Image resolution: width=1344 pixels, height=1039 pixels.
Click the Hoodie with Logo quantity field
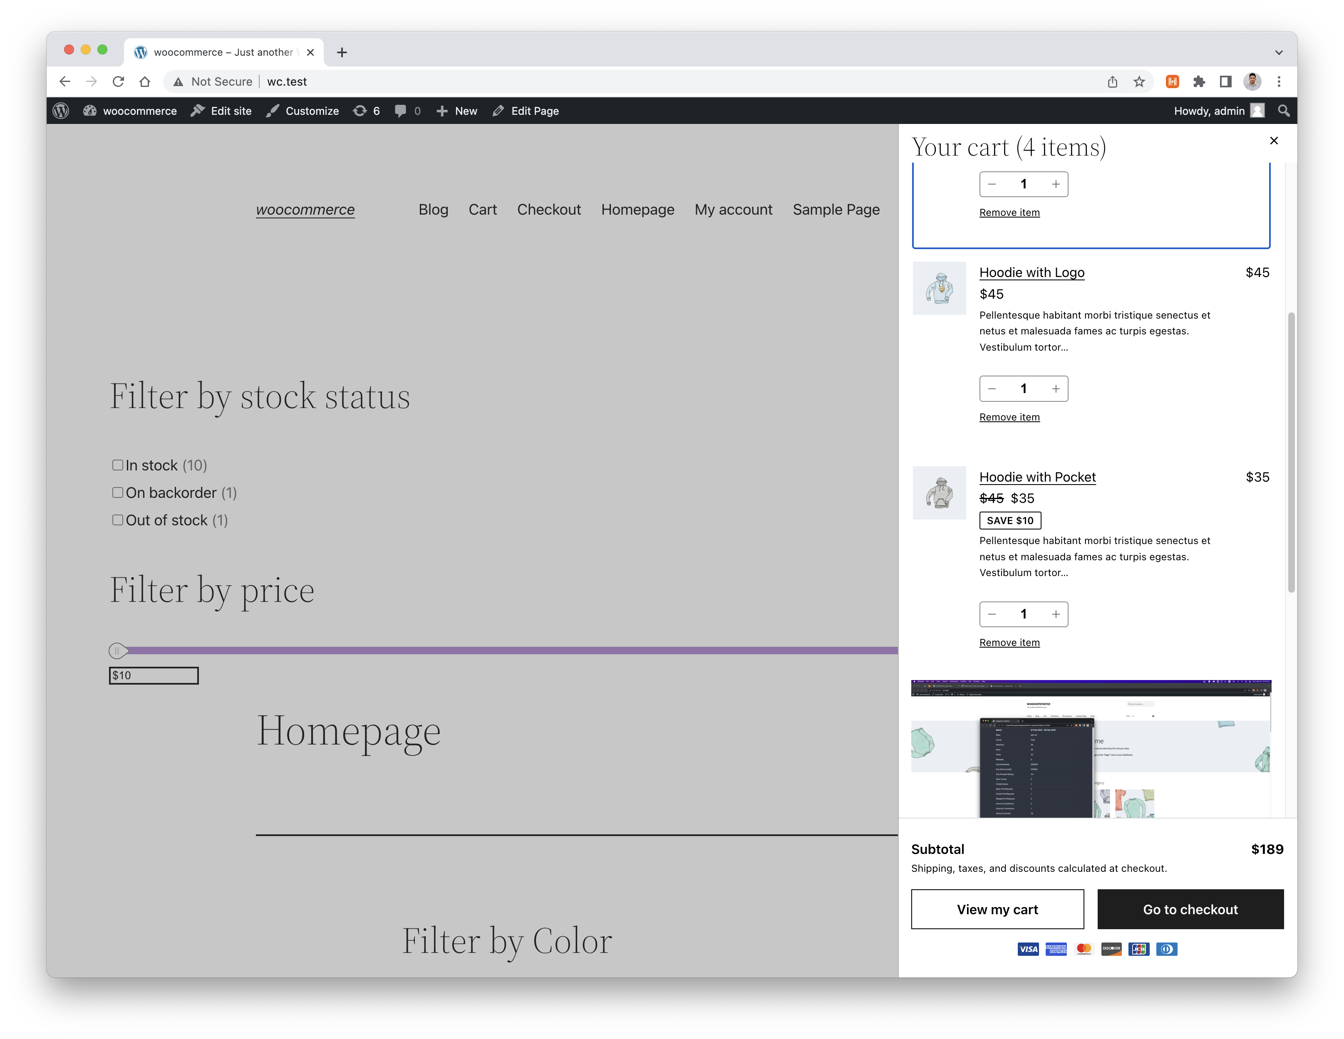point(1023,389)
